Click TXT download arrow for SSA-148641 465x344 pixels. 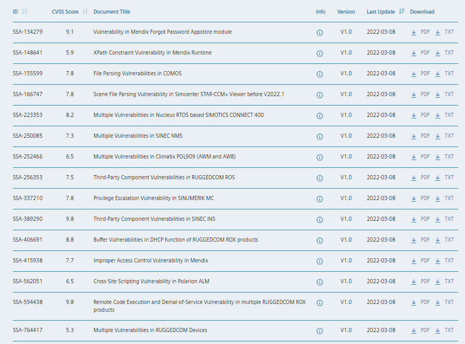point(437,54)
